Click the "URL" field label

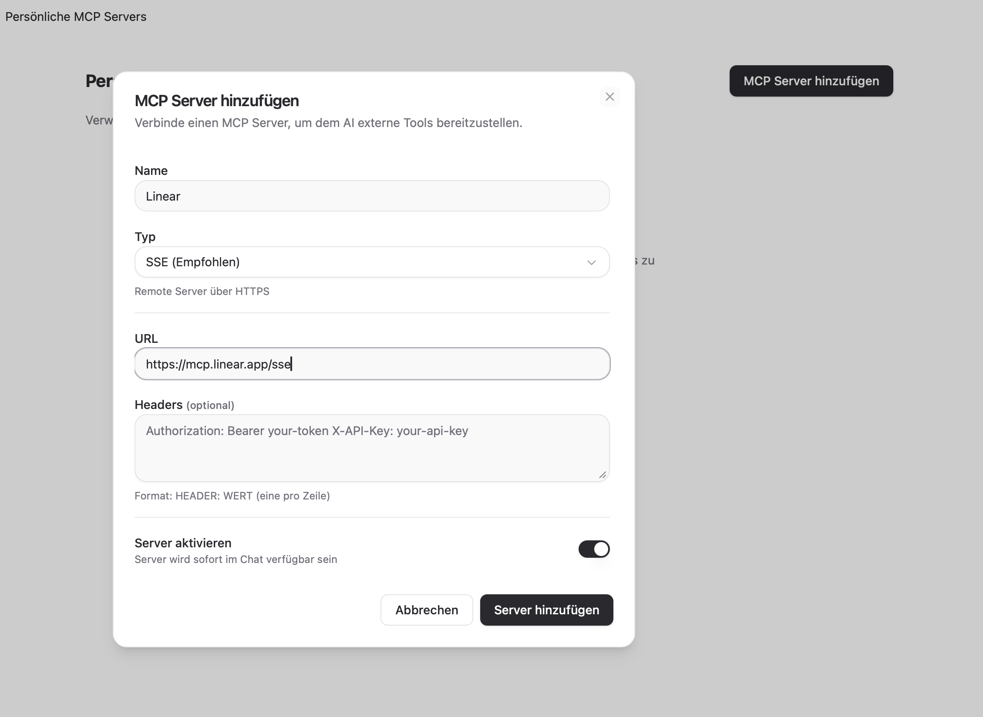[146, 338]
